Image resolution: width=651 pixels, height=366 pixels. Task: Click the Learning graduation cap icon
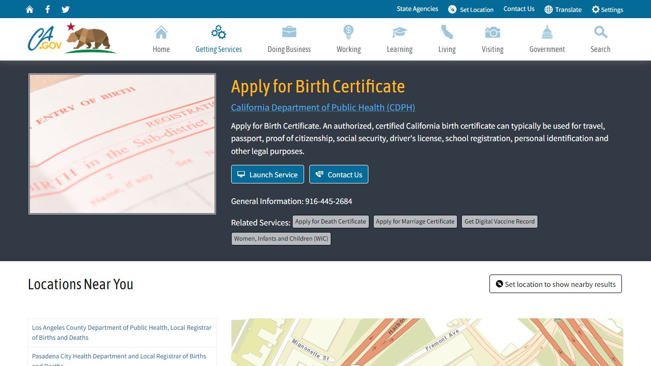[x=399, y=32]
